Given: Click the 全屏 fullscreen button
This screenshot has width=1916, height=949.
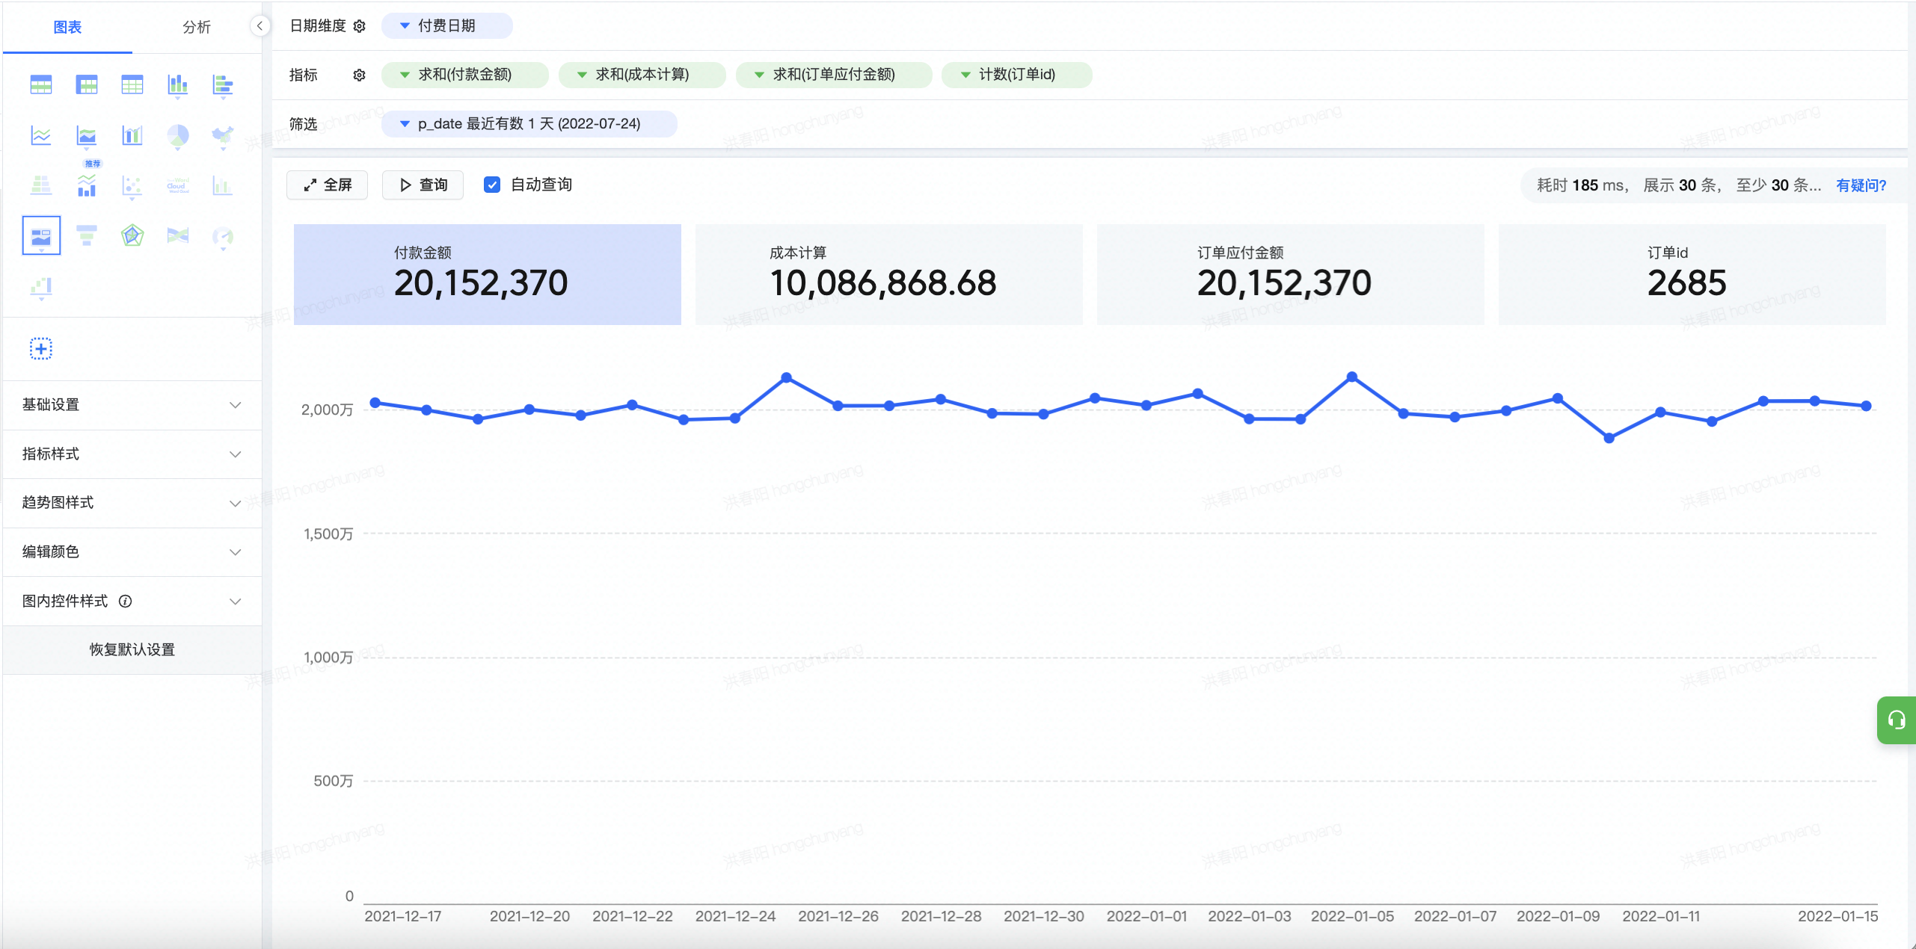Looking at the screenshot, I should pyautogui.click(x=327, y=185).
